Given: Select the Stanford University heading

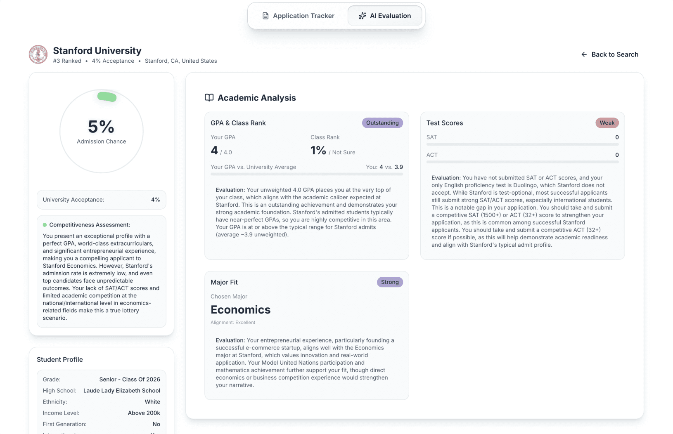Looking at the screenshot, I should (x=97, y=51).
